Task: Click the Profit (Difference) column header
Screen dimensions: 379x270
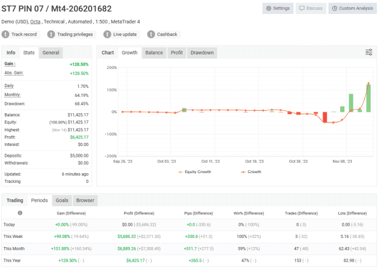Action: (x=139, y=213)
